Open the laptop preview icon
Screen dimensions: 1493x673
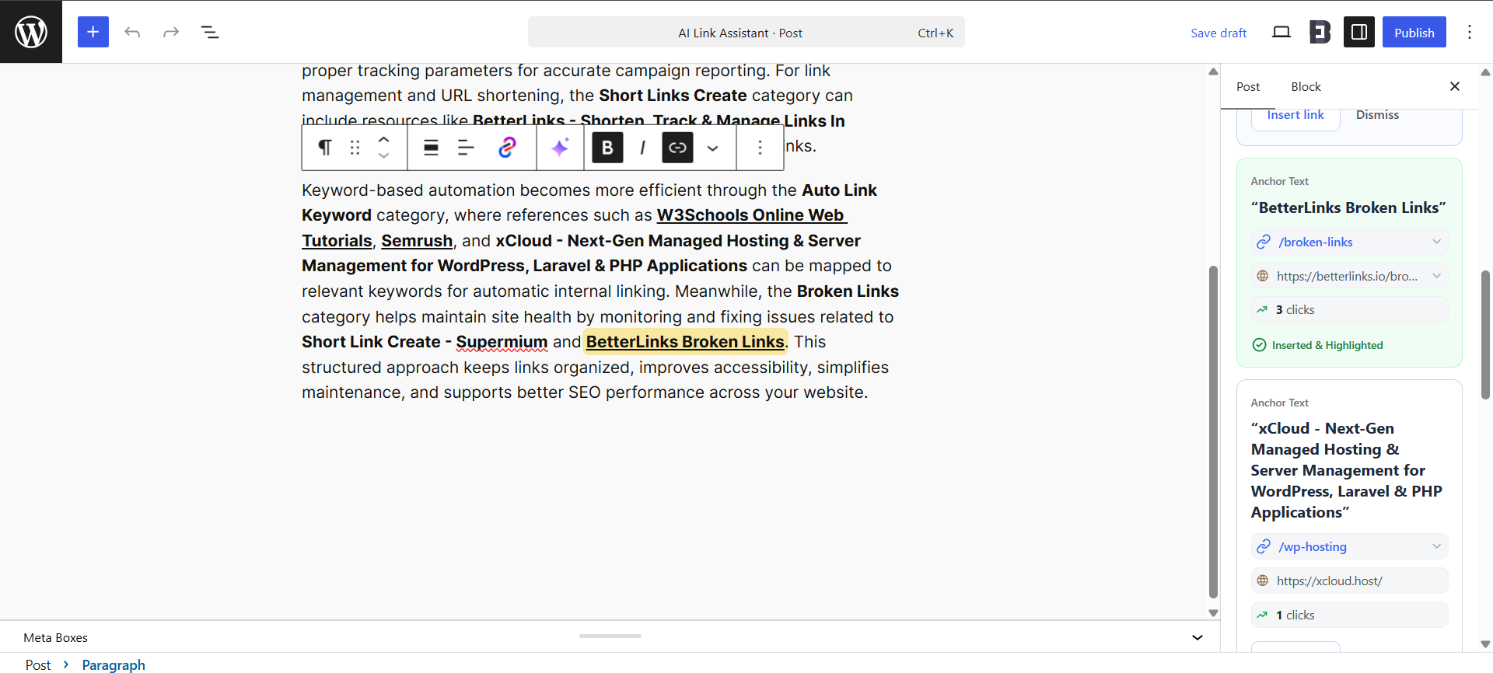(x=1281, y=32)
